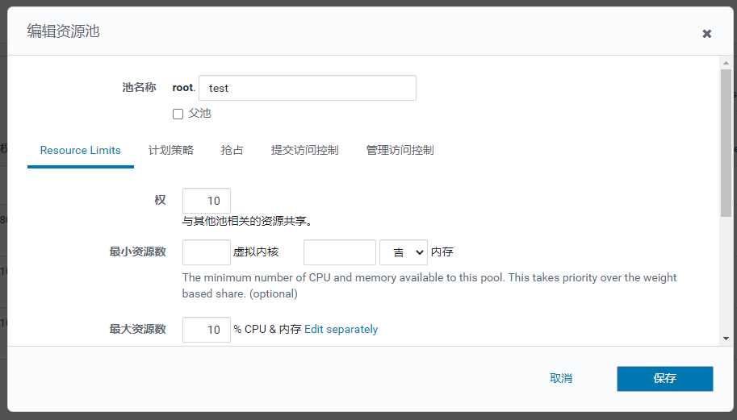
Task: Click the dialog's vertical scrollbar thumb
Action: (726, 141)
